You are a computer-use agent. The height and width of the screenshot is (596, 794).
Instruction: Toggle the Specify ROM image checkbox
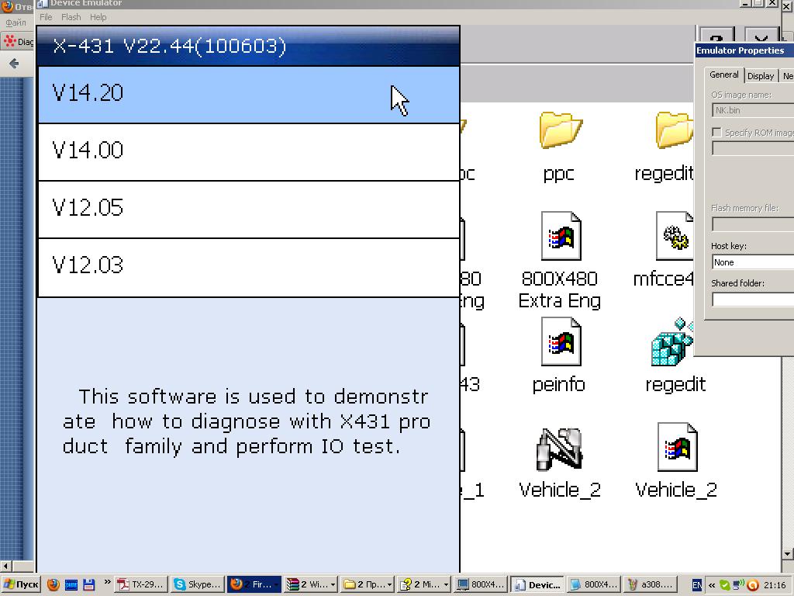[x=716, y=132]
